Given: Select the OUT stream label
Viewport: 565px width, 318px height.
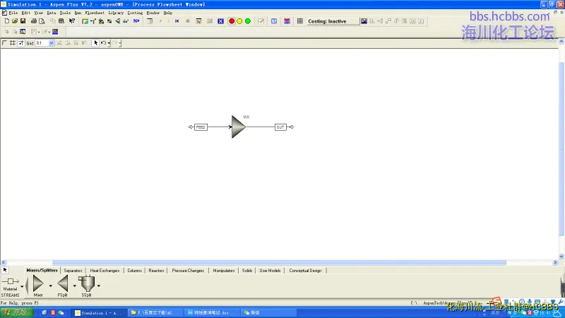Looking at the screenshot, I should pos(280,127).
